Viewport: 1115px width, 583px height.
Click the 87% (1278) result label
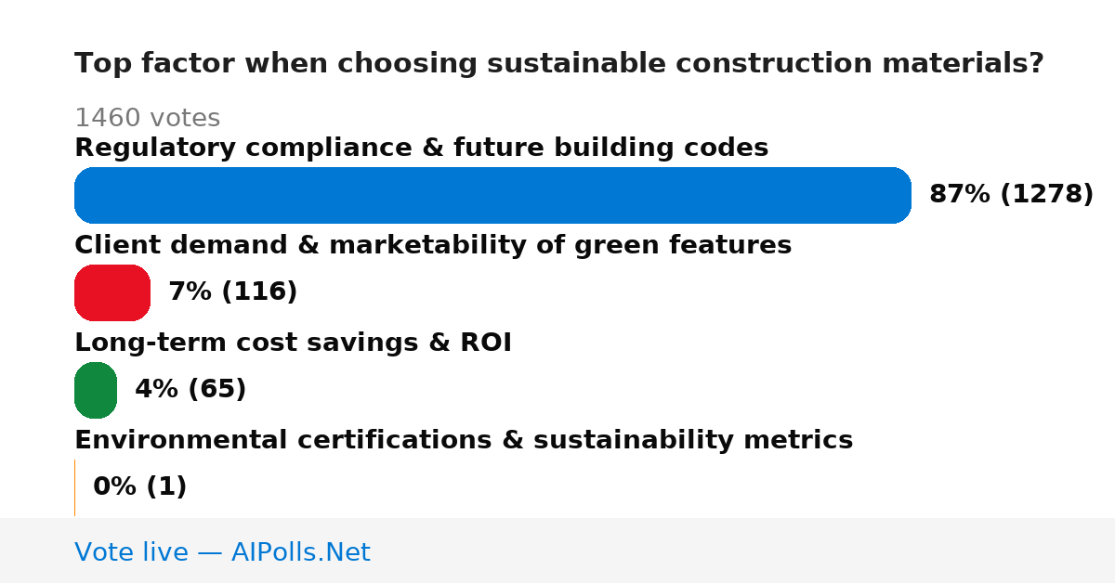tap(1011, 195)
